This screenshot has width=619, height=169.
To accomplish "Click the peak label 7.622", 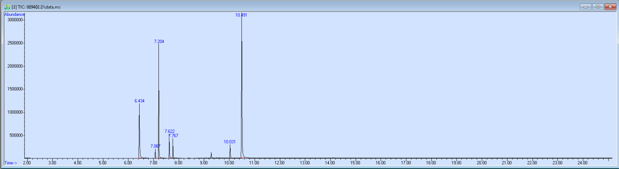I will [170, 131].
